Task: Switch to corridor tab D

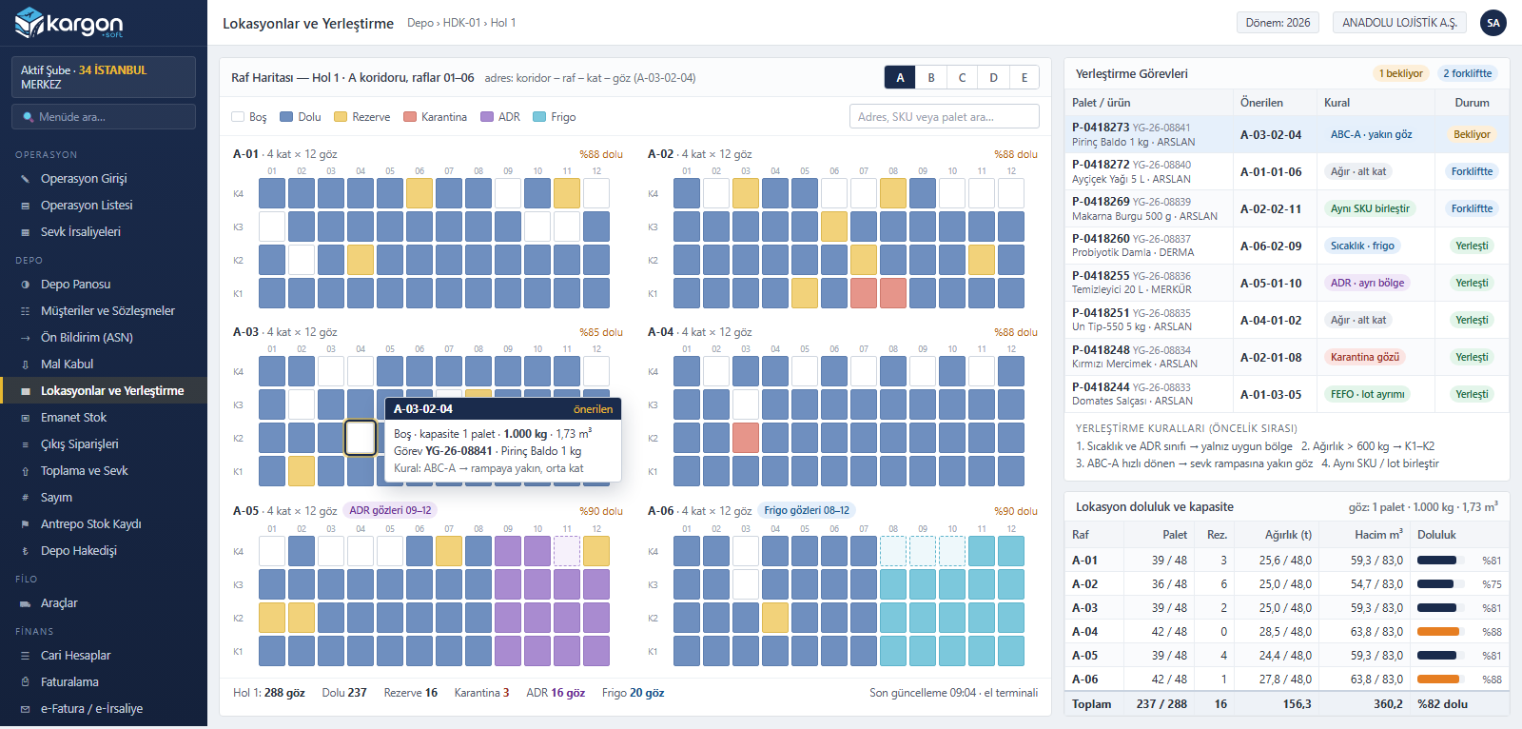Action: (993, 78)
